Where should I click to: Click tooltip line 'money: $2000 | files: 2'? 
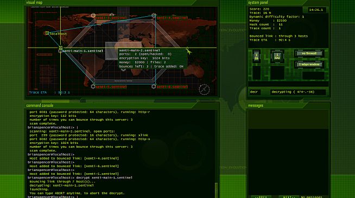[x=143, y=62]
